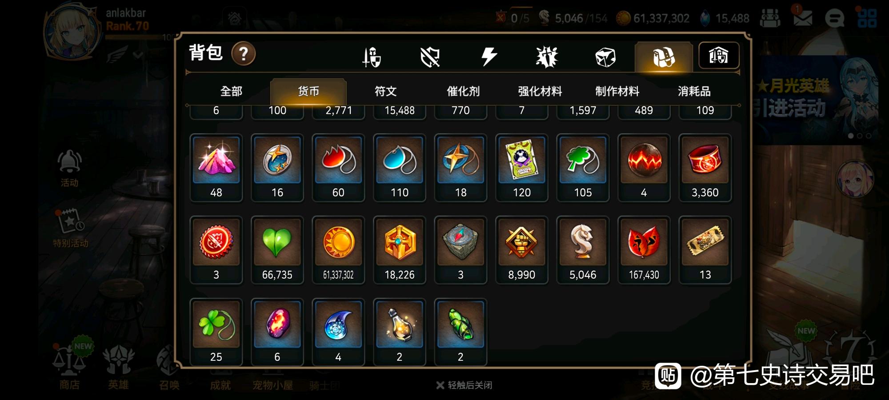The width and height of the screenshot is (889, 400).
Task: Select the lightning bolt category icon
Action: pos(489,57)
